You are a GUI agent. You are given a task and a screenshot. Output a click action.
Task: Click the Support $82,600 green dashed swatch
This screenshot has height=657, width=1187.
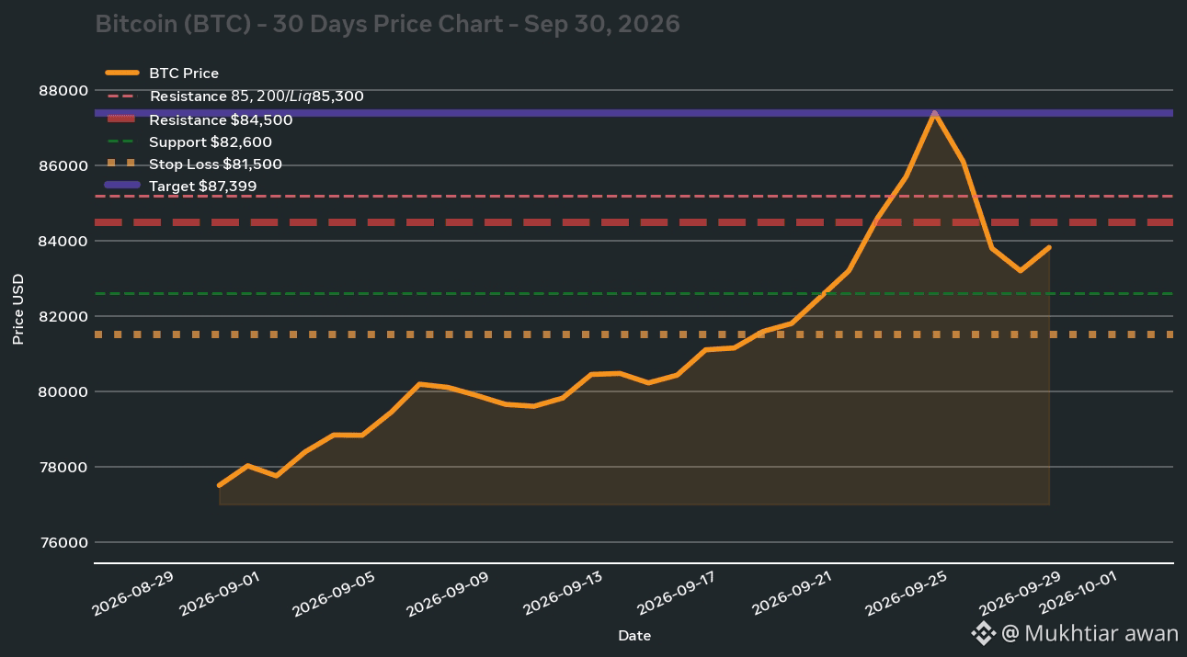(122, 142)
